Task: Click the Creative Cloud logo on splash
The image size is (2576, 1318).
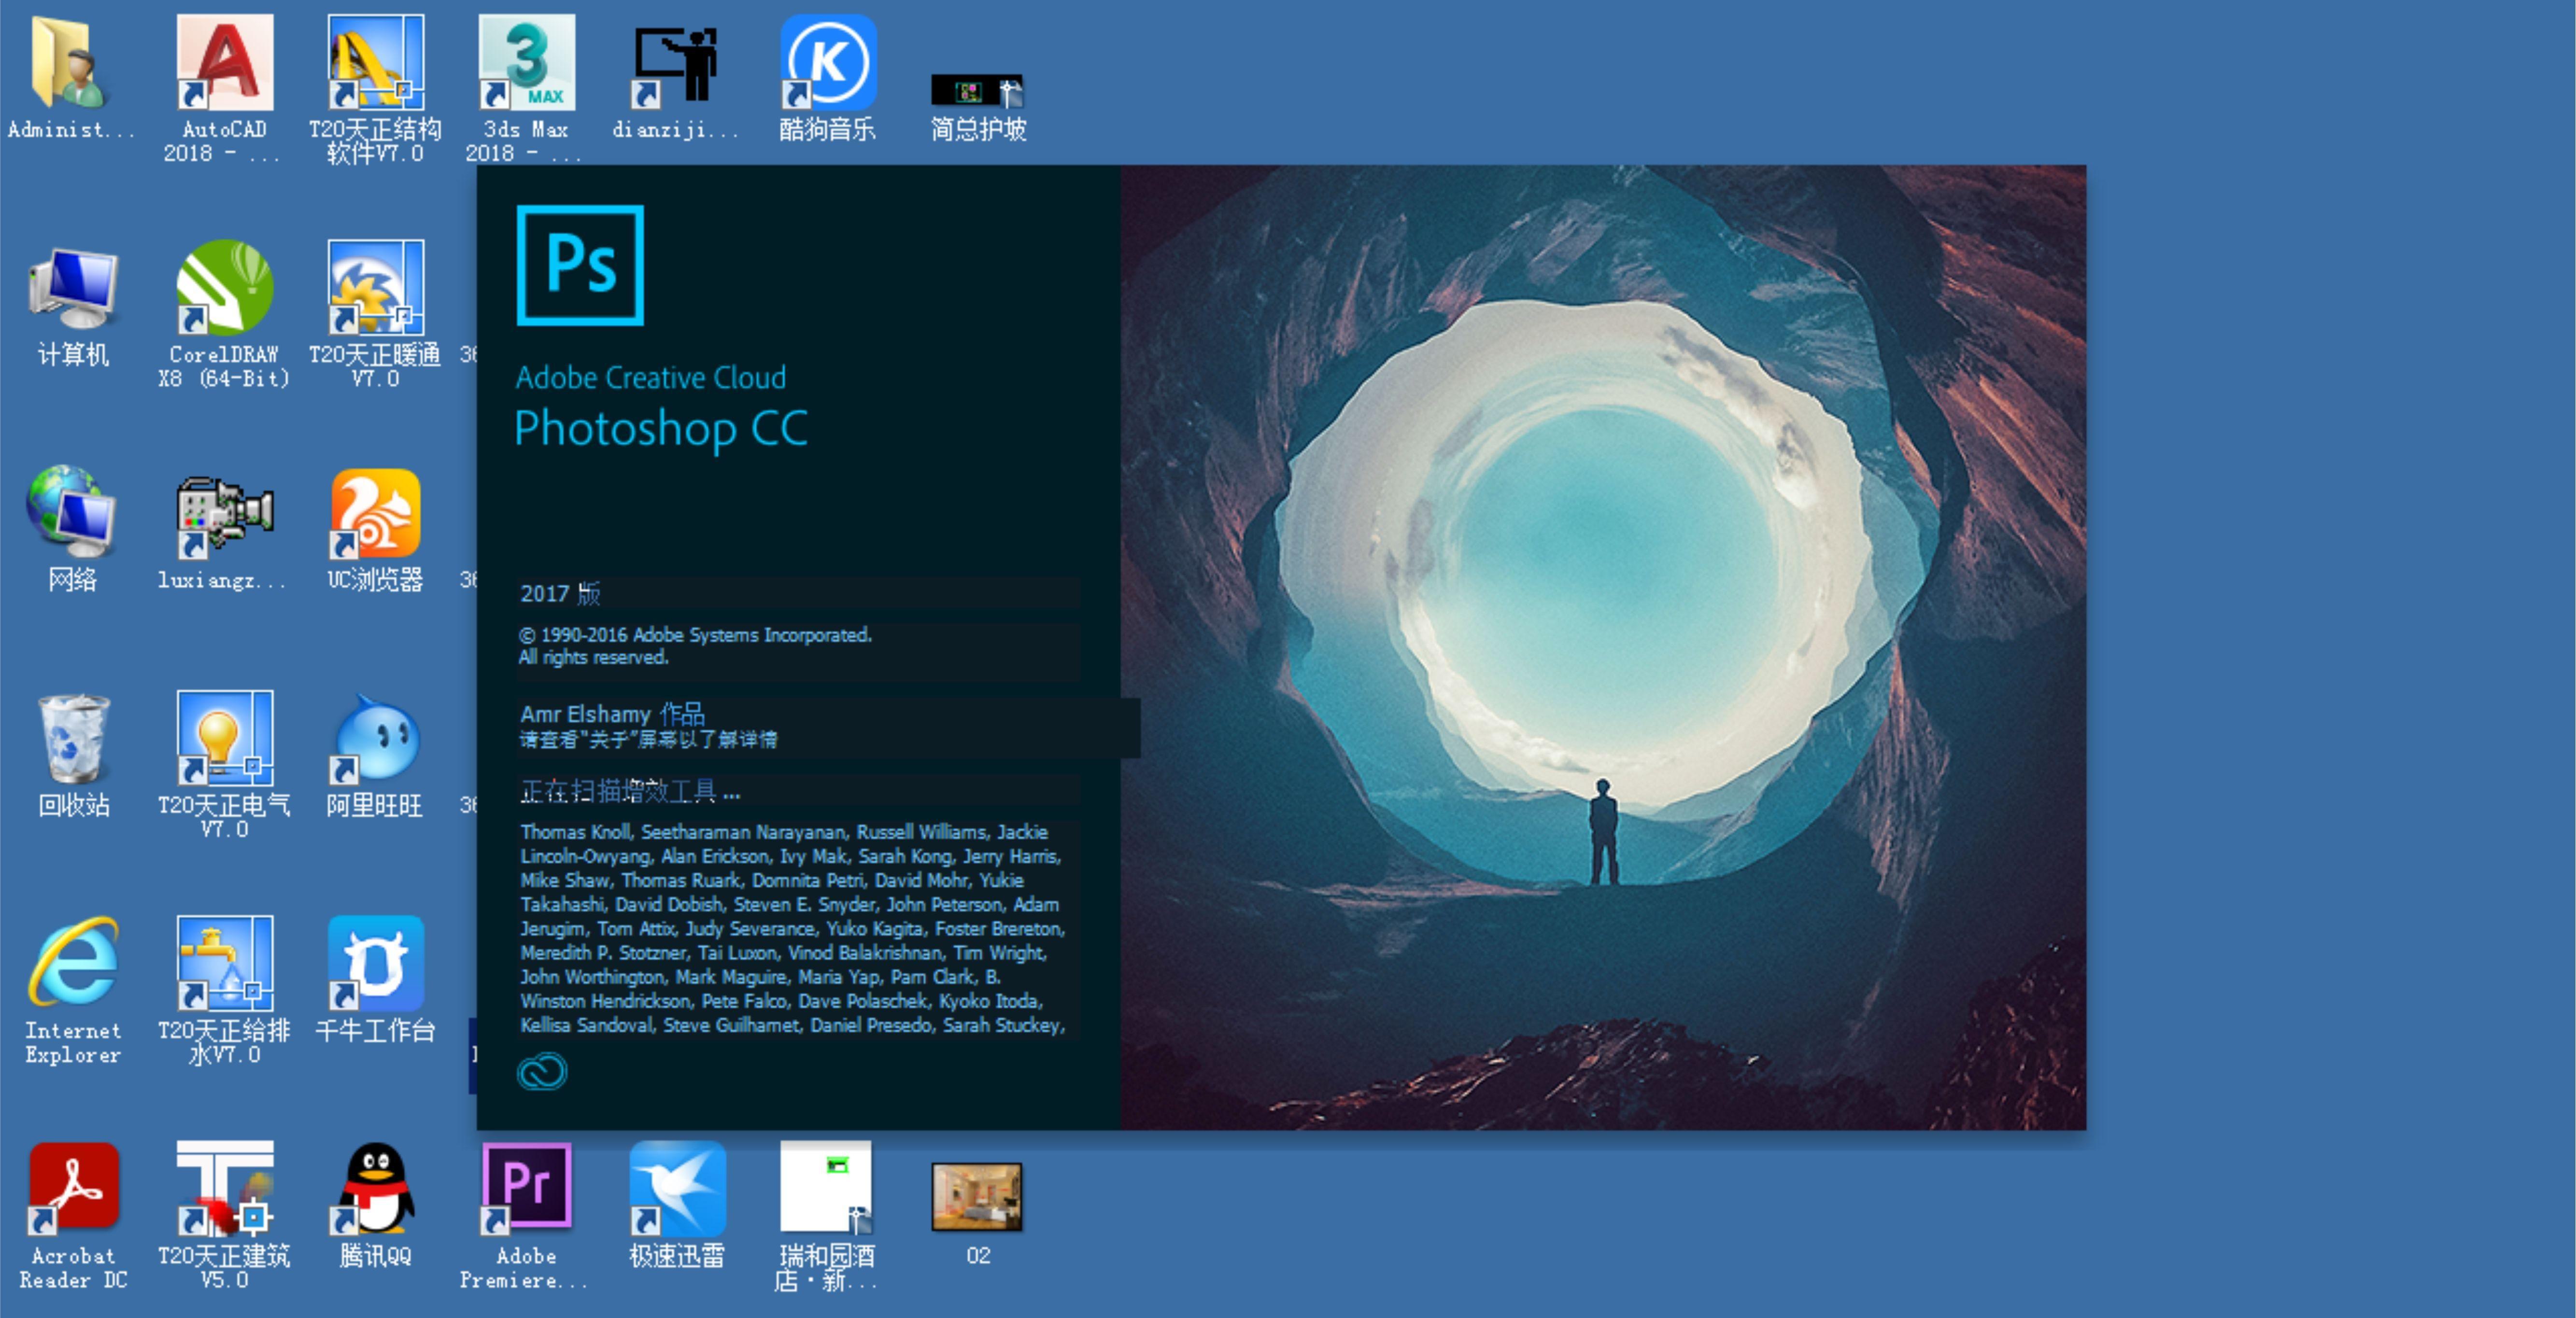Action: 542,1072
